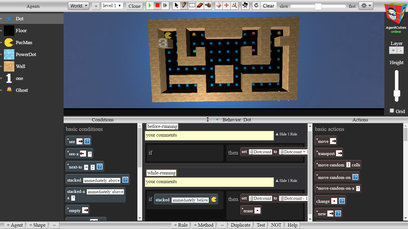
Task: Pick the eraser tool in the toolbar
Action: 200,5
